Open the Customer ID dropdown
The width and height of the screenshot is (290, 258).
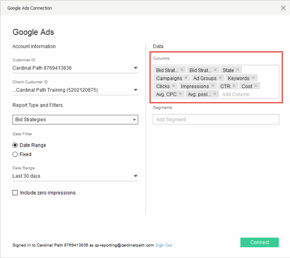pos(75,68)
